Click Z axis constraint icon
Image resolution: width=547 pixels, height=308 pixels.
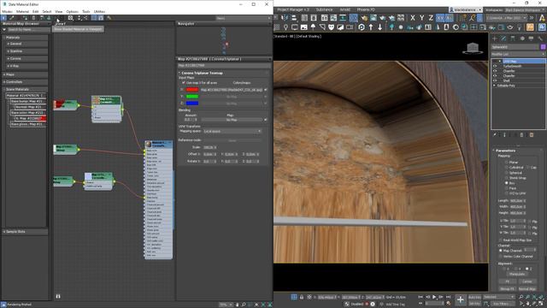431,17
